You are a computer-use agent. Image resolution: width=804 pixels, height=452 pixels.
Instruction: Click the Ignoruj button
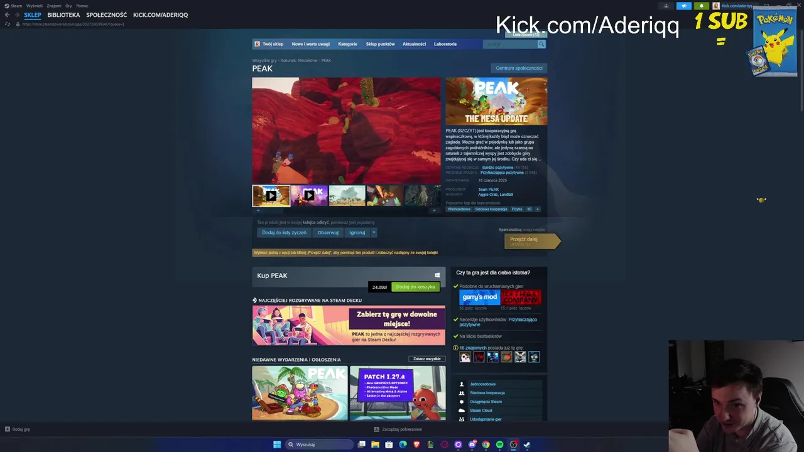click(x=357, y=232)
